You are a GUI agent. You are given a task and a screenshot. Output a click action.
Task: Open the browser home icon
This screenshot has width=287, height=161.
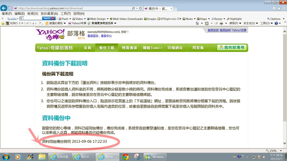point(274,8)
